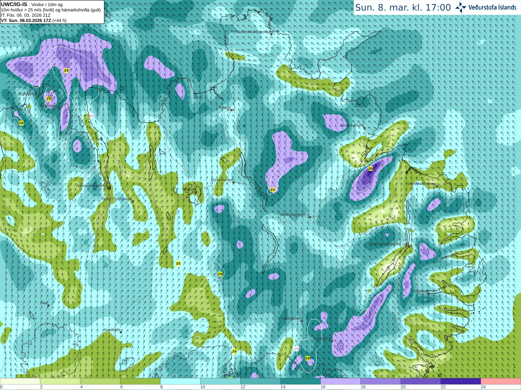521x390 pixels.
Task: Select the 'Möðrudalsöræfi II' station label
Action: click(295, 215)
